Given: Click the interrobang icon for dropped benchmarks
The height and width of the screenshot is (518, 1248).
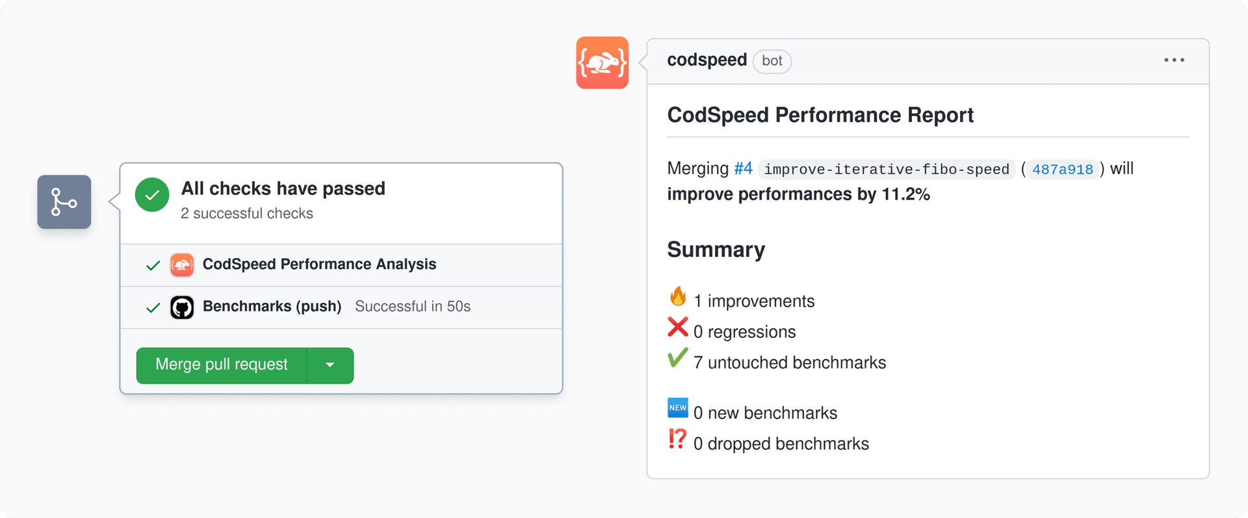Looking at the screenshot, I should pyautogui.click(x=677, y=439).
